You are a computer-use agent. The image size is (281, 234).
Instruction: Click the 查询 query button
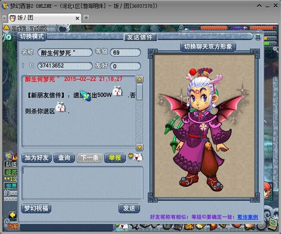pyautogui.click(x=64, y=158)
